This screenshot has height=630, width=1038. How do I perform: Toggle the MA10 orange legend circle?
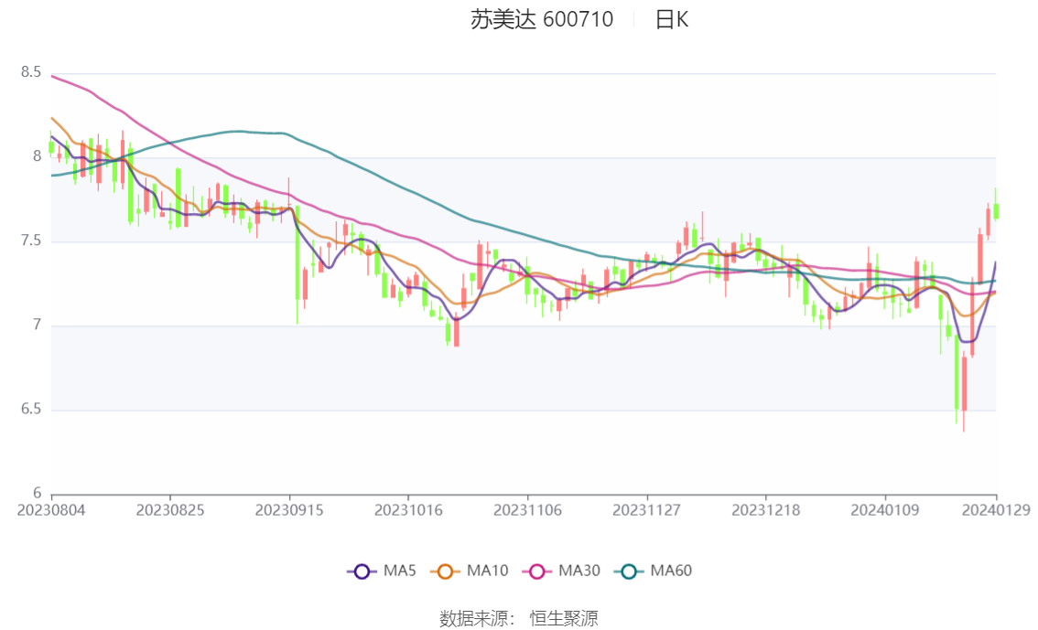[445, 571]
